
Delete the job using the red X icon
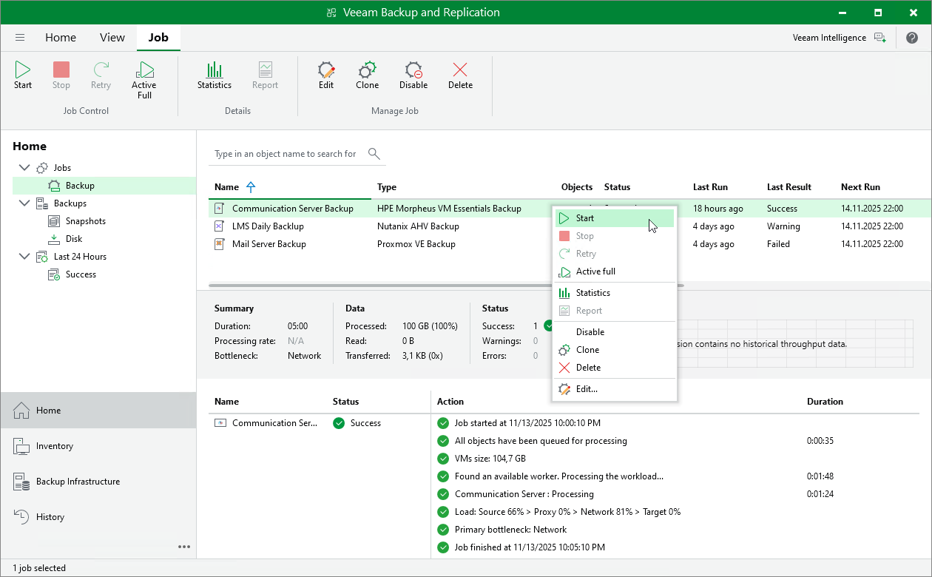[x=459, y=74]
